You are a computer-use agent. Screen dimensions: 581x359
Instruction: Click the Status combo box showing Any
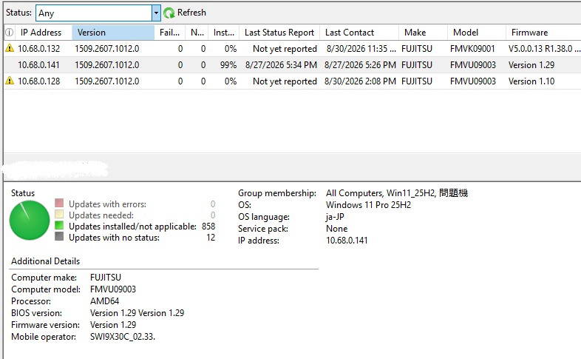pos(98,13)
